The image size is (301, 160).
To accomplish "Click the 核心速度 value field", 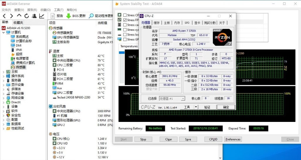I will [x=170, y=76].
